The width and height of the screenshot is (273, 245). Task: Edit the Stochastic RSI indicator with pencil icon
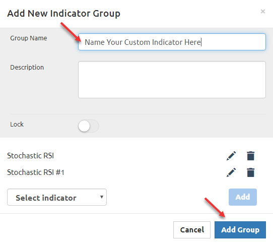(x=231, y=156)
